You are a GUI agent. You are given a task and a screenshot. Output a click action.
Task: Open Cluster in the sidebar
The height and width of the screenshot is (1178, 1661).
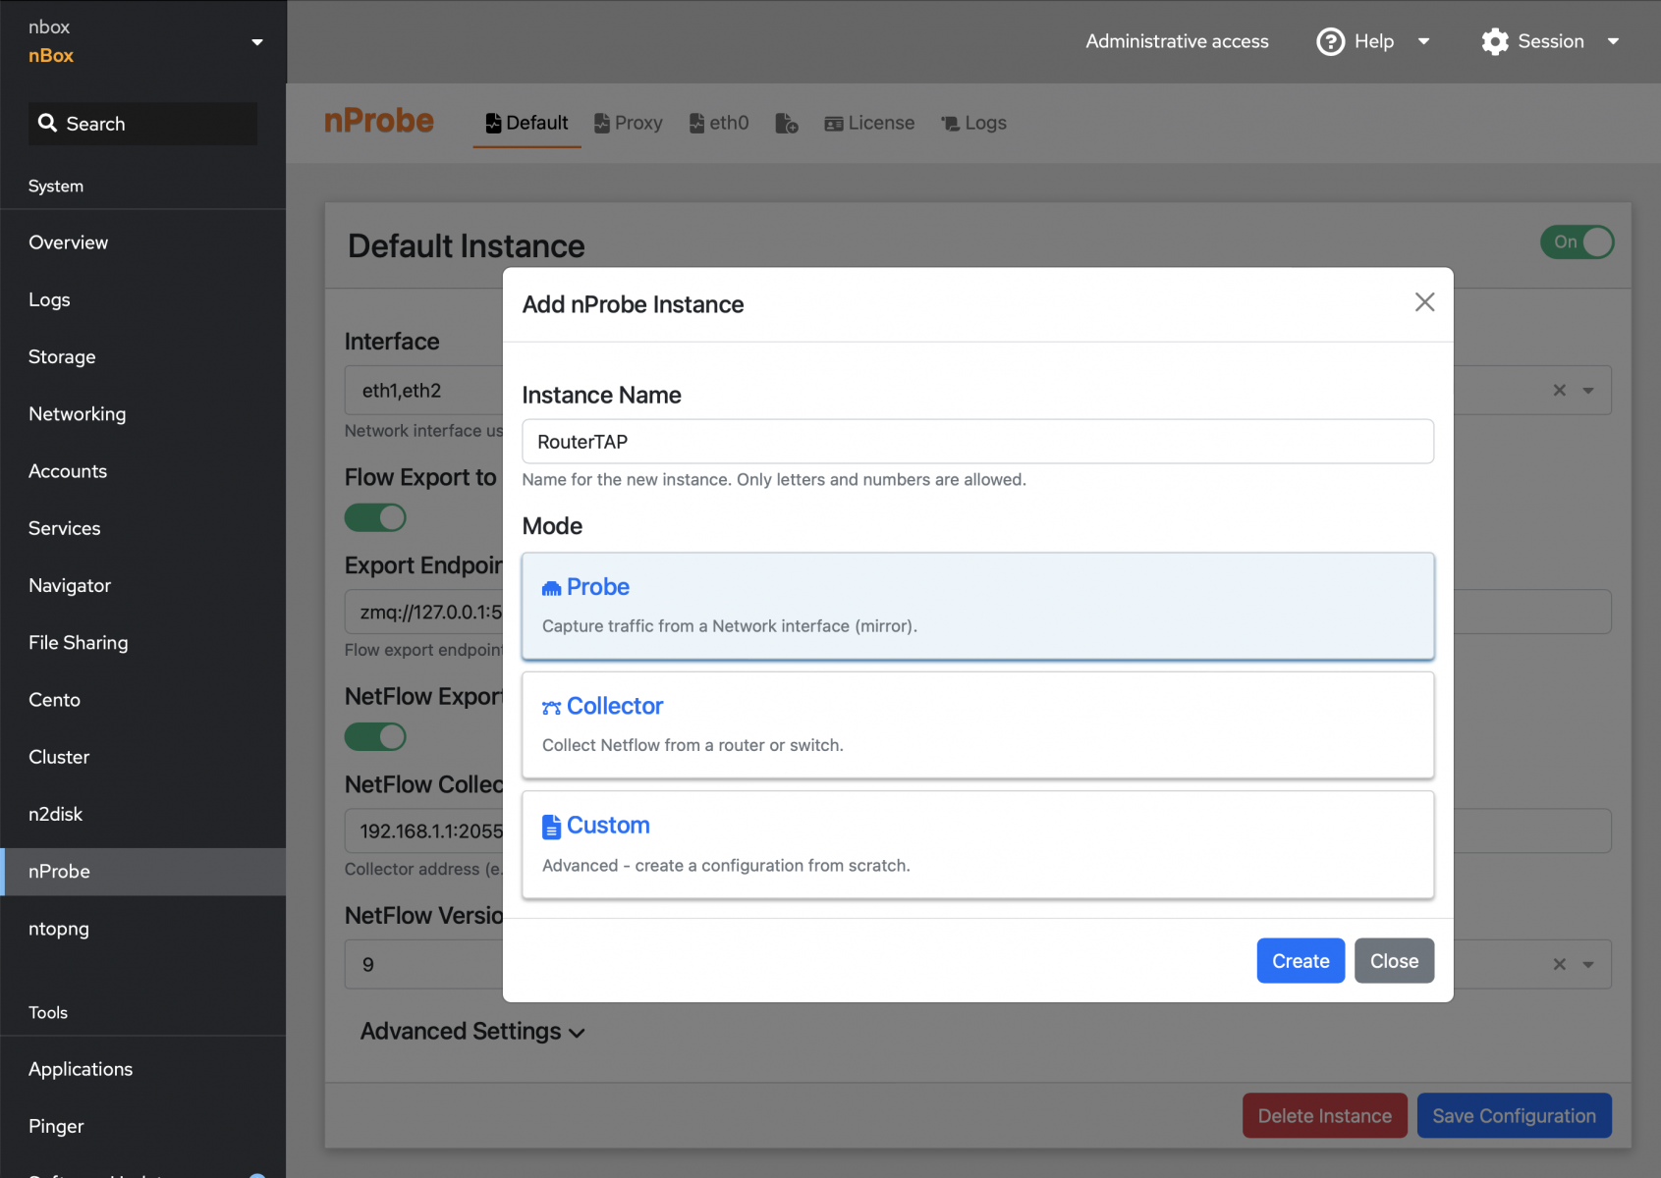142,757
